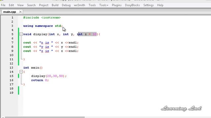Open the Search menu
Viewport: 211px width, 118px height.
click(31, 5)
